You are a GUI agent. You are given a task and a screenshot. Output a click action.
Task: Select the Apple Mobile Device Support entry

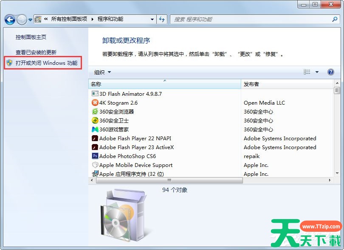click(x=136, y=165)
